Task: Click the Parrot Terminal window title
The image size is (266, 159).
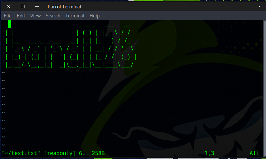Action: [64, 6]
